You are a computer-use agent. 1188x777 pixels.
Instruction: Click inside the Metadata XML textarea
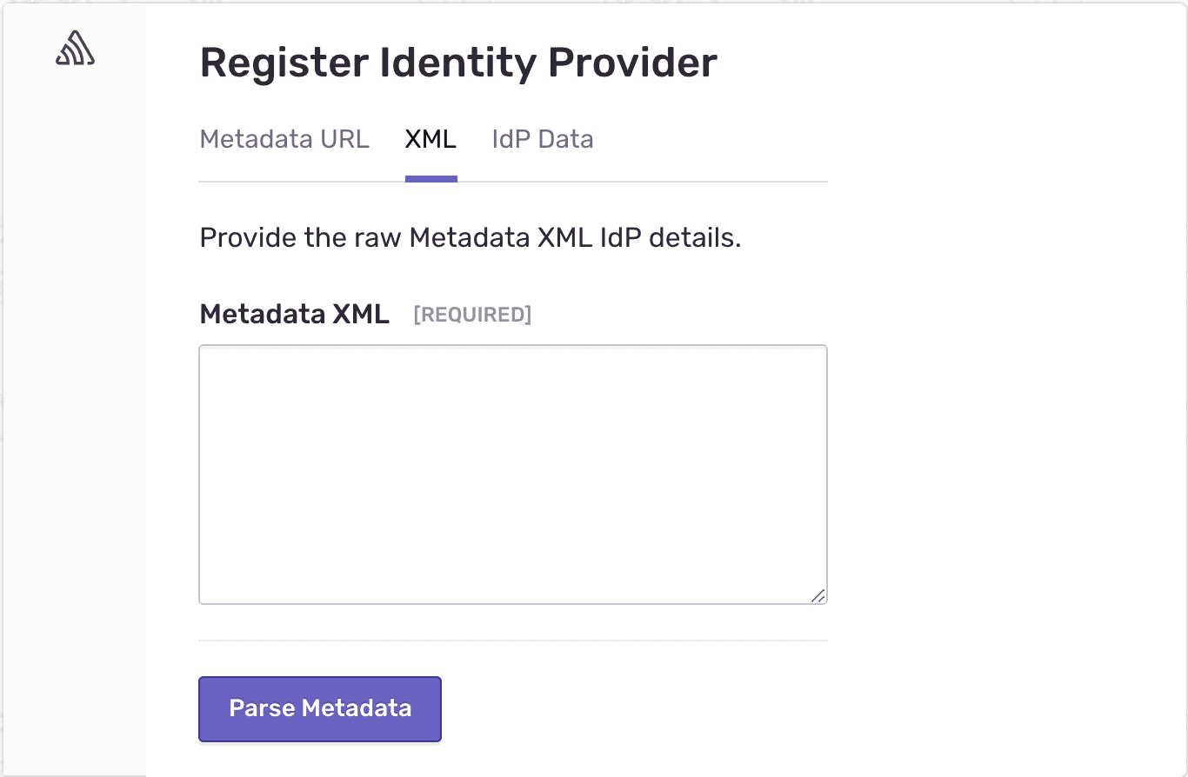[513, 474]
